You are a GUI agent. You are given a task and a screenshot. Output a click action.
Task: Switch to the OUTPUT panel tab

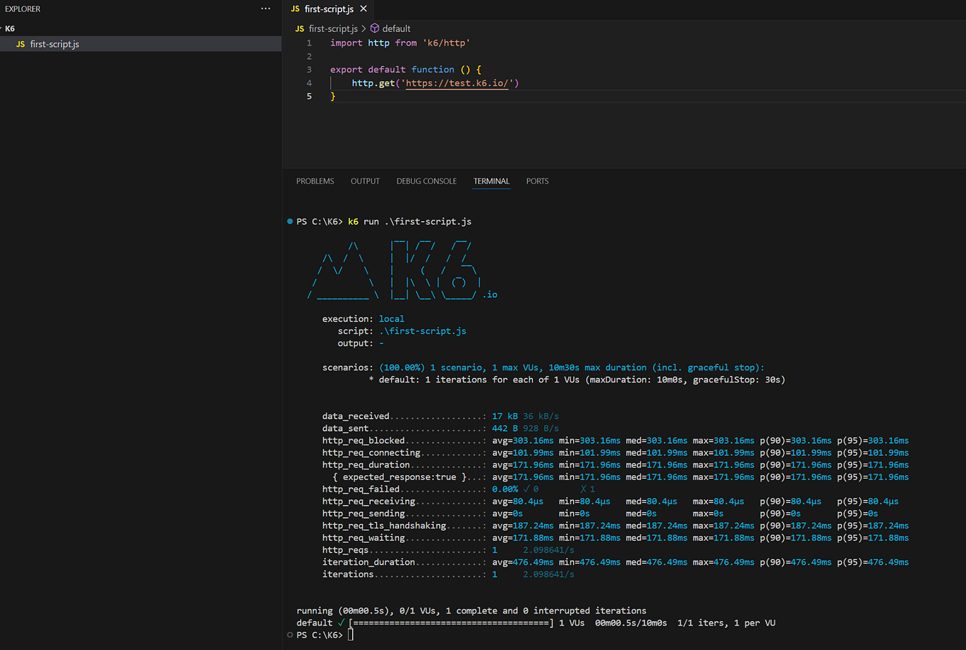365,181
